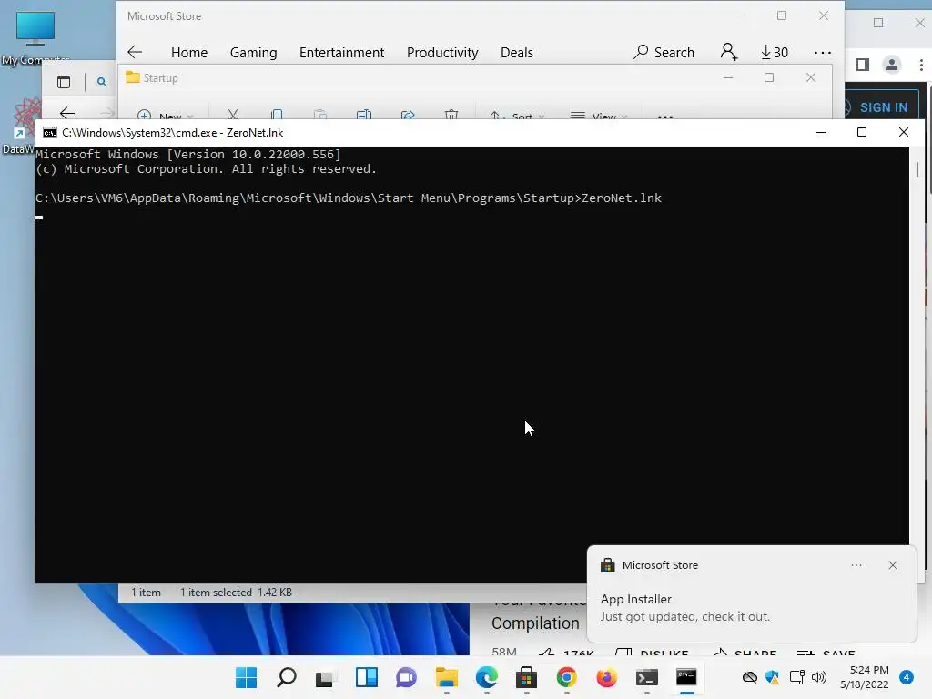Switch to Entertainment tab in Microsoft Store
This screenshot has height=699, width=932.
[342, 53]
